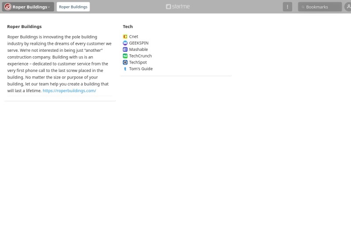The image size is (351, 234).
Task: Open the three-dot more options menu
Action: coord(287,7)
